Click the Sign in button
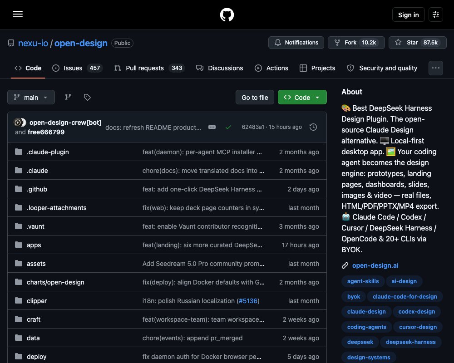The image size is (454, 363). coord(408,15)
